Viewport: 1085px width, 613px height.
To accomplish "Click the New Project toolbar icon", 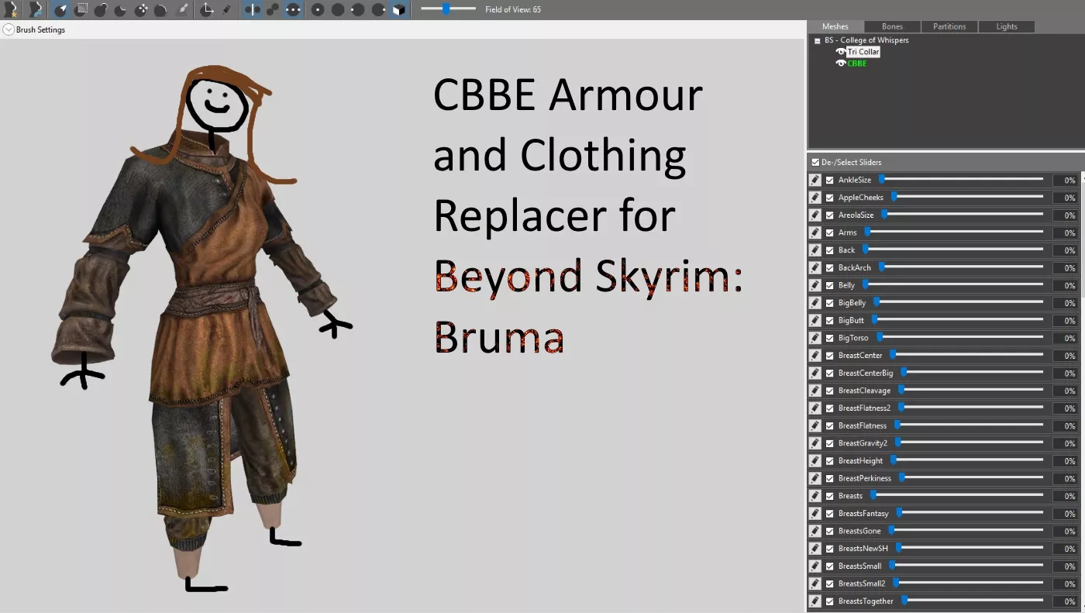I will coord(11,9).
